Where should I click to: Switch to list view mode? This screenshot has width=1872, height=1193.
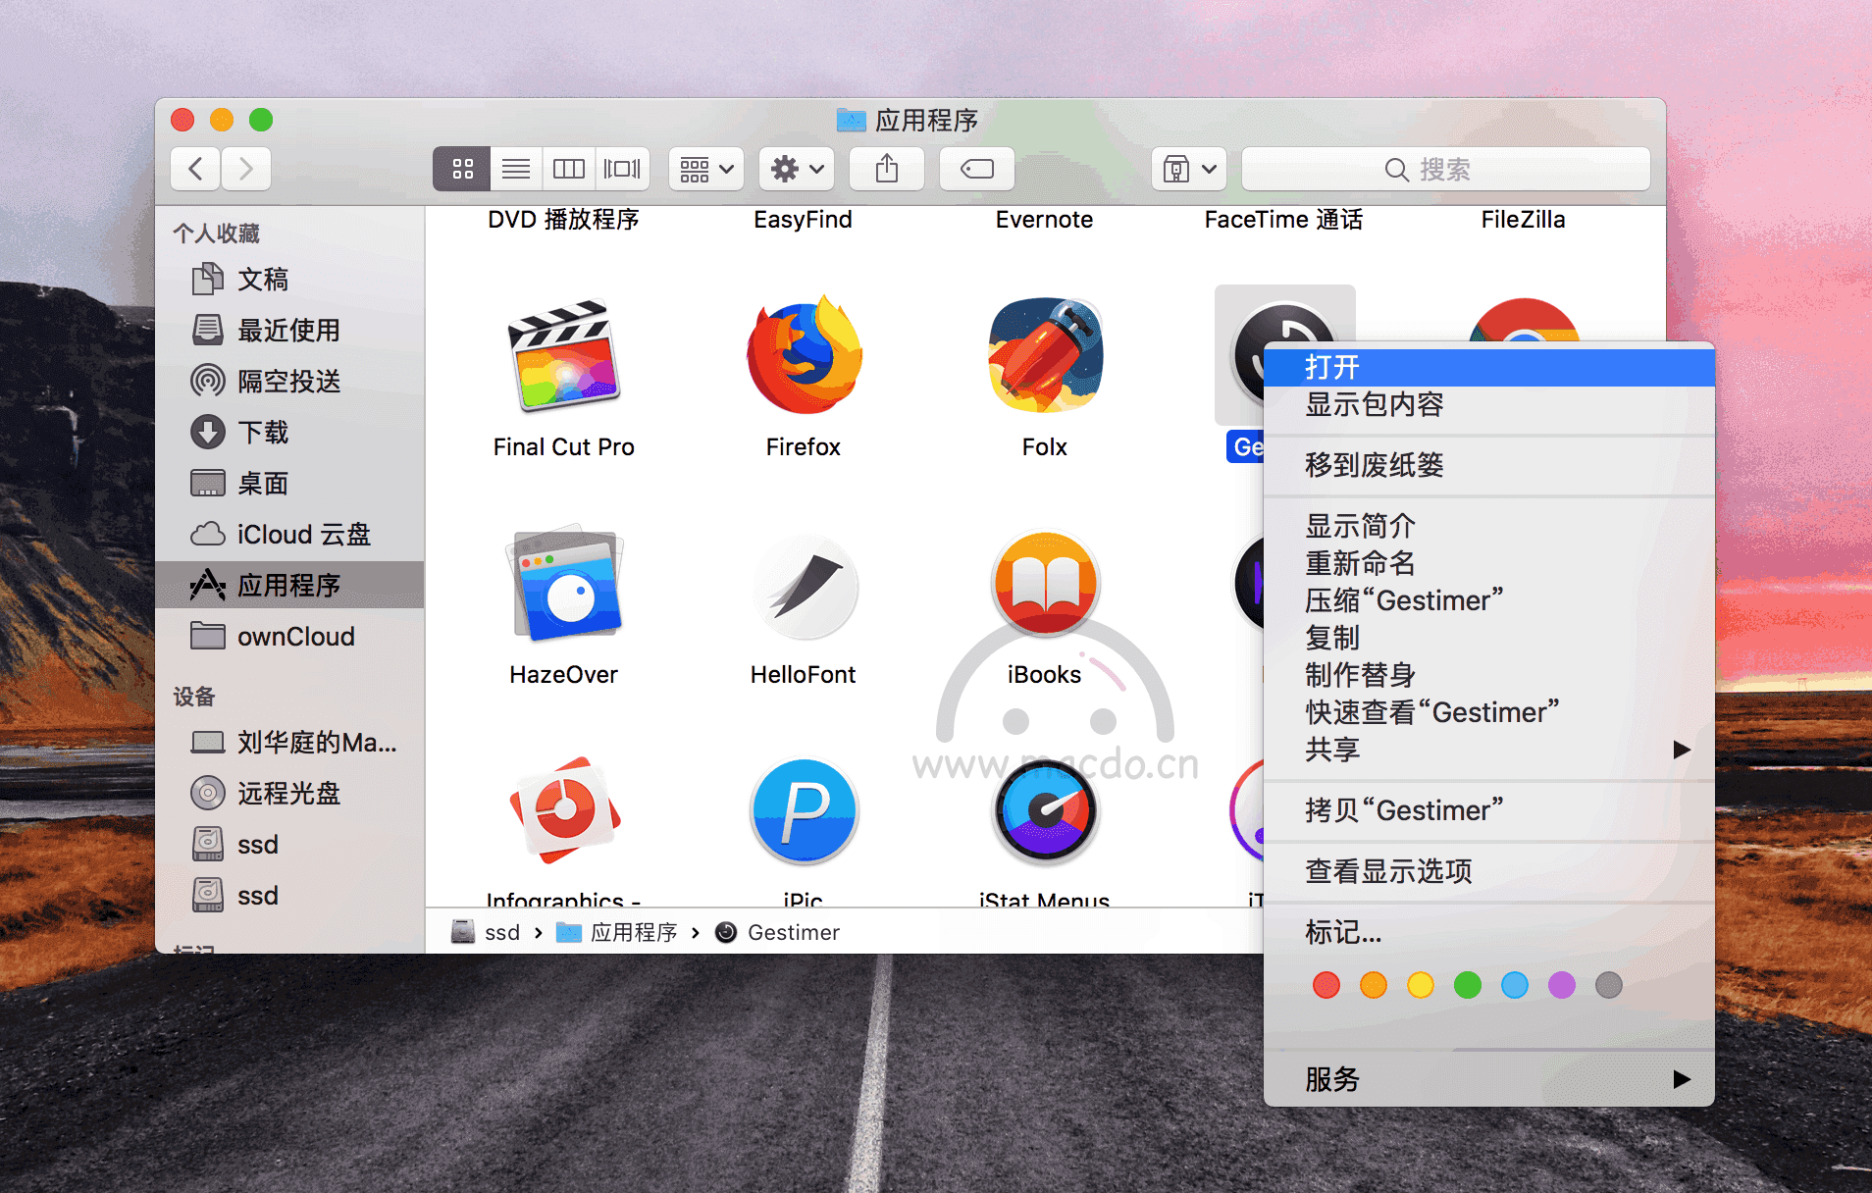point(516,169)
